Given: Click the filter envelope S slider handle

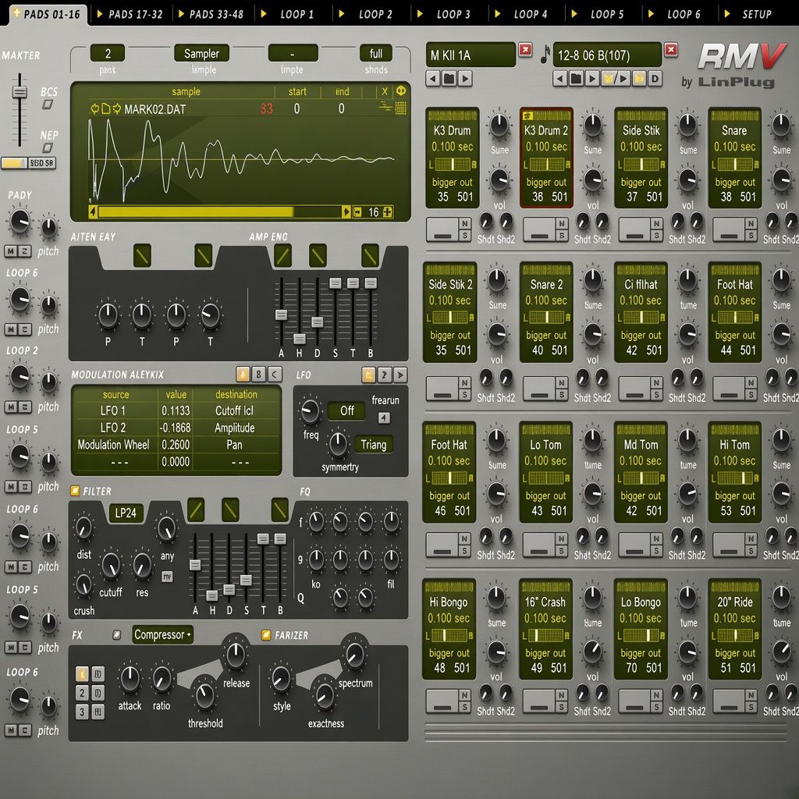Looking at the screenshot, I should point(246,580).
